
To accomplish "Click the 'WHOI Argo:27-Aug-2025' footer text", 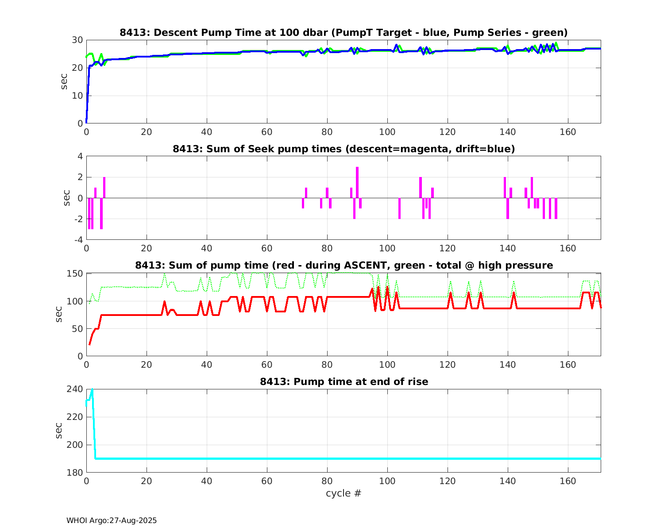I will (112, 520).
